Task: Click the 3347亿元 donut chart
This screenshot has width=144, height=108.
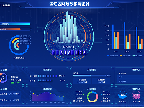Action: pyautogui.click(x=3, y=78)
